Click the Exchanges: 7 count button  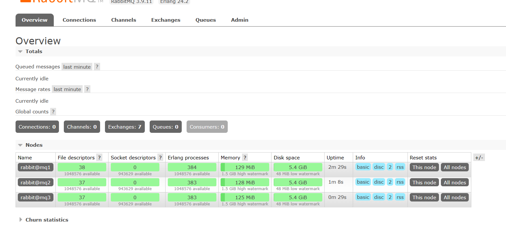point(125,127)
